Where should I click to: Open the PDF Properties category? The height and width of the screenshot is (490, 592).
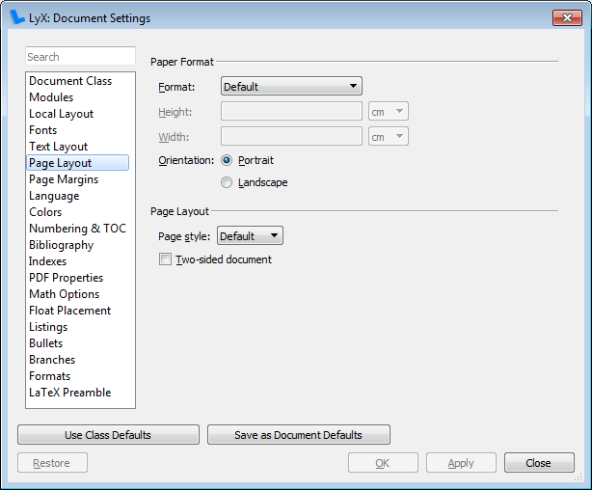[x=67, y=278]
